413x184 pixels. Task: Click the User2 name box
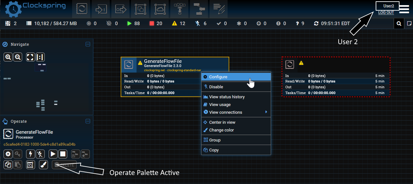point(388,6)
